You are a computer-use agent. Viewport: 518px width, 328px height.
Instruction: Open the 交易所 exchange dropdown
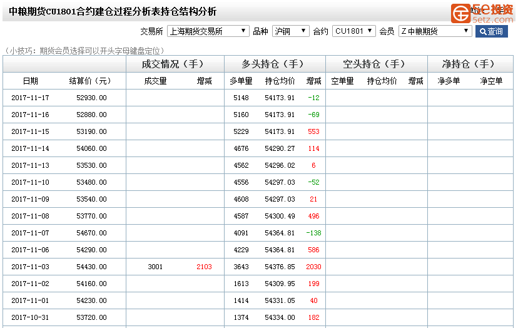(x=208, y=31)
